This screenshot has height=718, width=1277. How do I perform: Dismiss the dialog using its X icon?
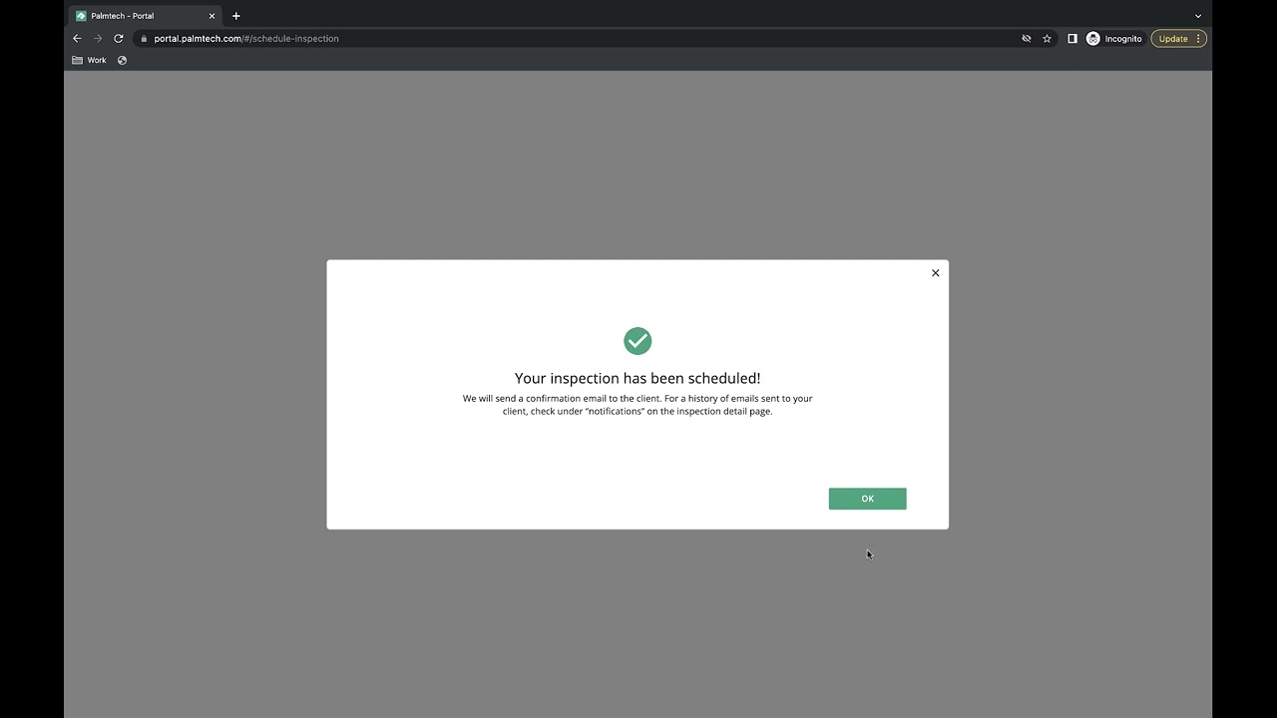pos(936,273)
